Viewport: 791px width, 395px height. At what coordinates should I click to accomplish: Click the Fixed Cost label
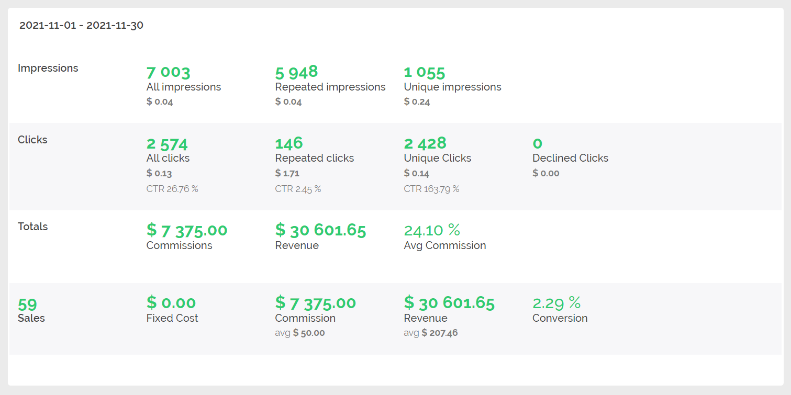pyautogui.click(x=172, y=318)
